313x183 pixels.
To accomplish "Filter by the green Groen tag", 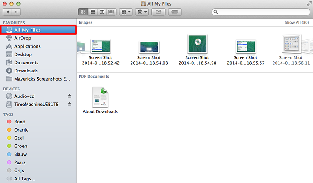I will click(x=38, y=146).
